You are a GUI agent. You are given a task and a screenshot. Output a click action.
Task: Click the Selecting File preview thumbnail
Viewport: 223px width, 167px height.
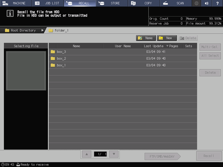(x=26, y=71)
